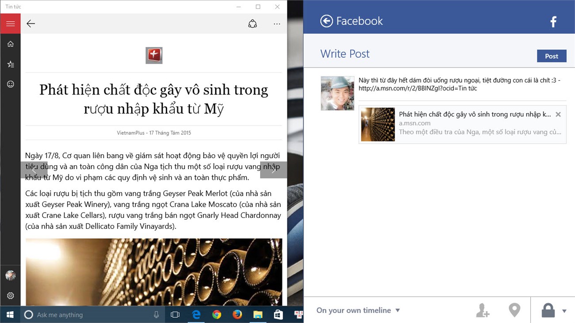Open the Home section in sidebar
575x323 pixels.
click(11, 44)
